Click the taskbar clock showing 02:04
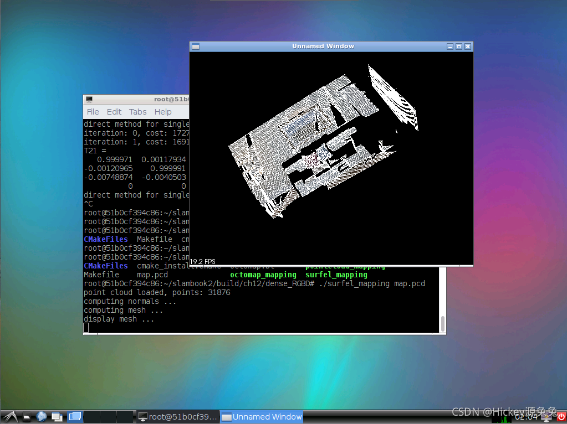This screenshot has width=567, height=424. [526, 417]
